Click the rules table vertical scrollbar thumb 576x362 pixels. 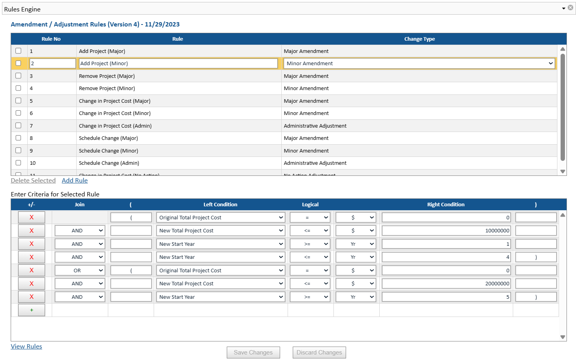point(563,107)
